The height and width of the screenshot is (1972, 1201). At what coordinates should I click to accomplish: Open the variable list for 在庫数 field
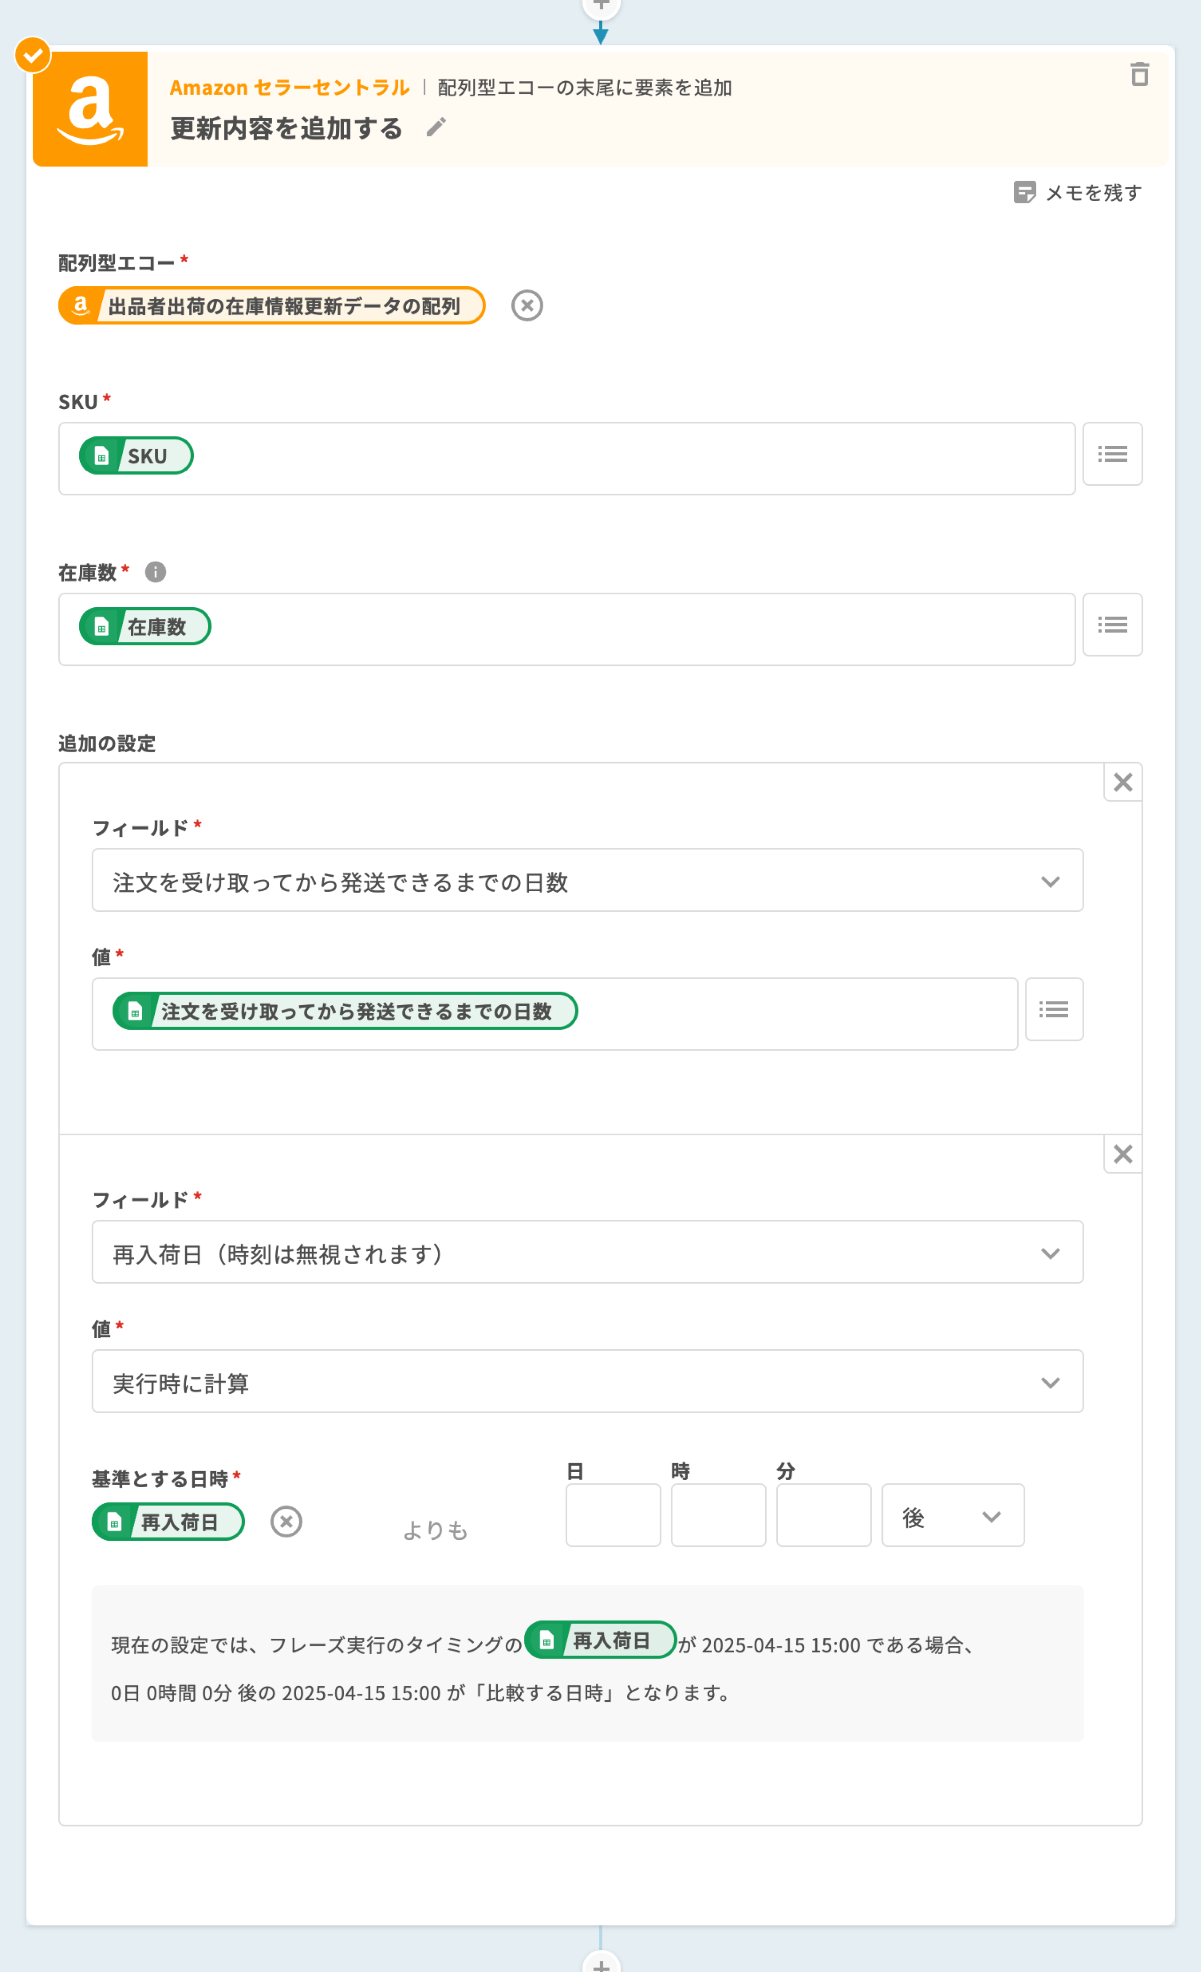(1111, 625)
